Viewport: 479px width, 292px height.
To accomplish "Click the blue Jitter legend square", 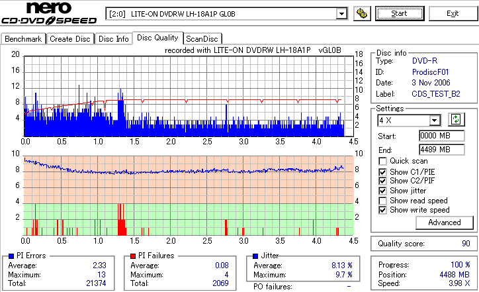I will click(x=255, y=256).
